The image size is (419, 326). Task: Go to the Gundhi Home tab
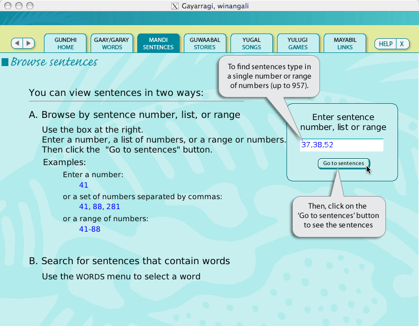[x=65, y=44]
